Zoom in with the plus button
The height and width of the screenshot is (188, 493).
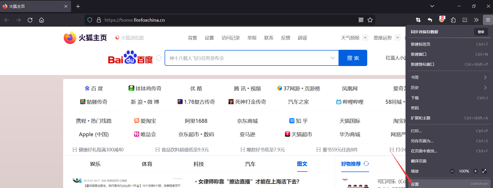pyautogui.click(x=475, y=171)
